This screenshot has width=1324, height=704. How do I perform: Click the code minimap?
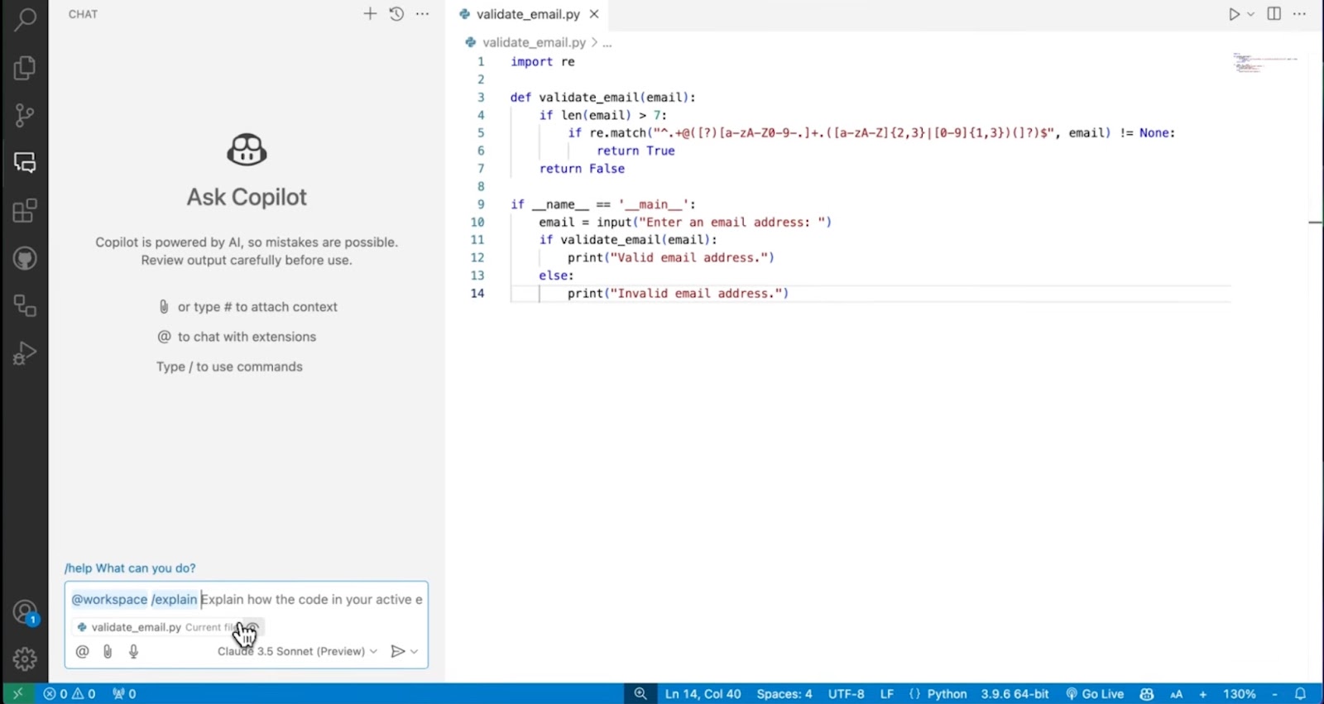[1264, 62]
